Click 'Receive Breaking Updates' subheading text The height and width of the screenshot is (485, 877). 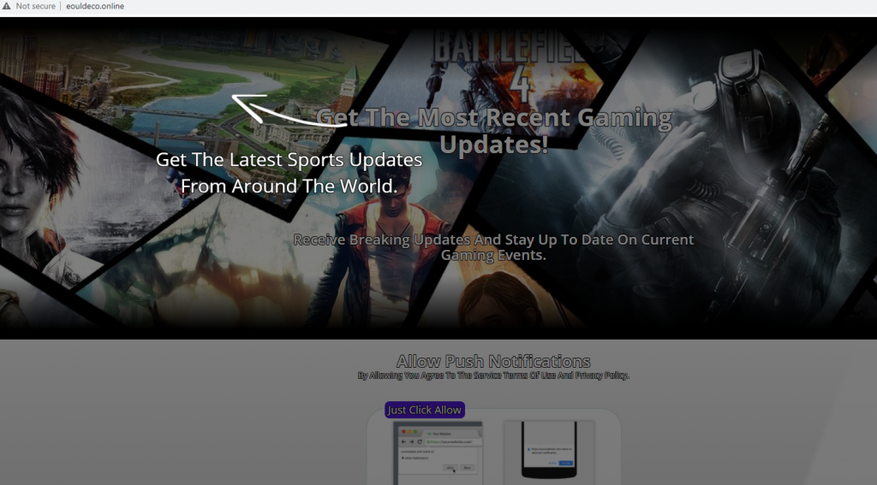(493, 247)
